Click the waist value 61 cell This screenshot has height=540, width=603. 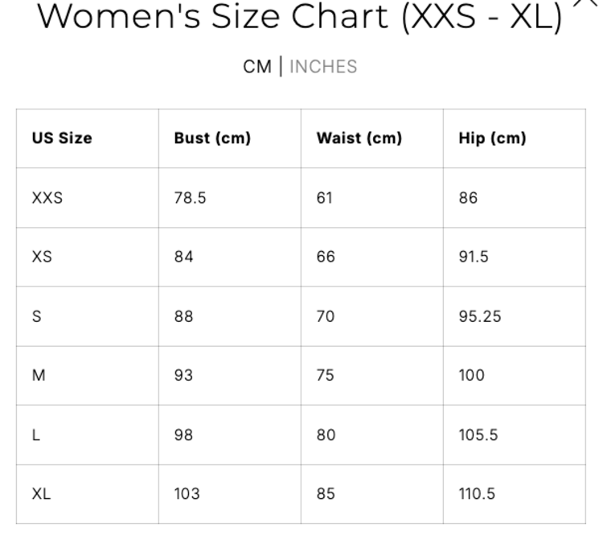[x=324, y=197]
